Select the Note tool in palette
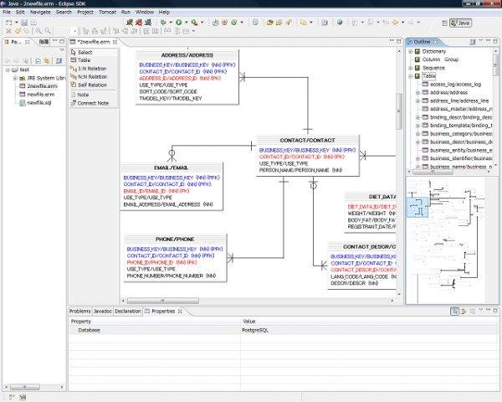This screenshot has width=502, height=402. pyautogui.click(x=83, y=95)
